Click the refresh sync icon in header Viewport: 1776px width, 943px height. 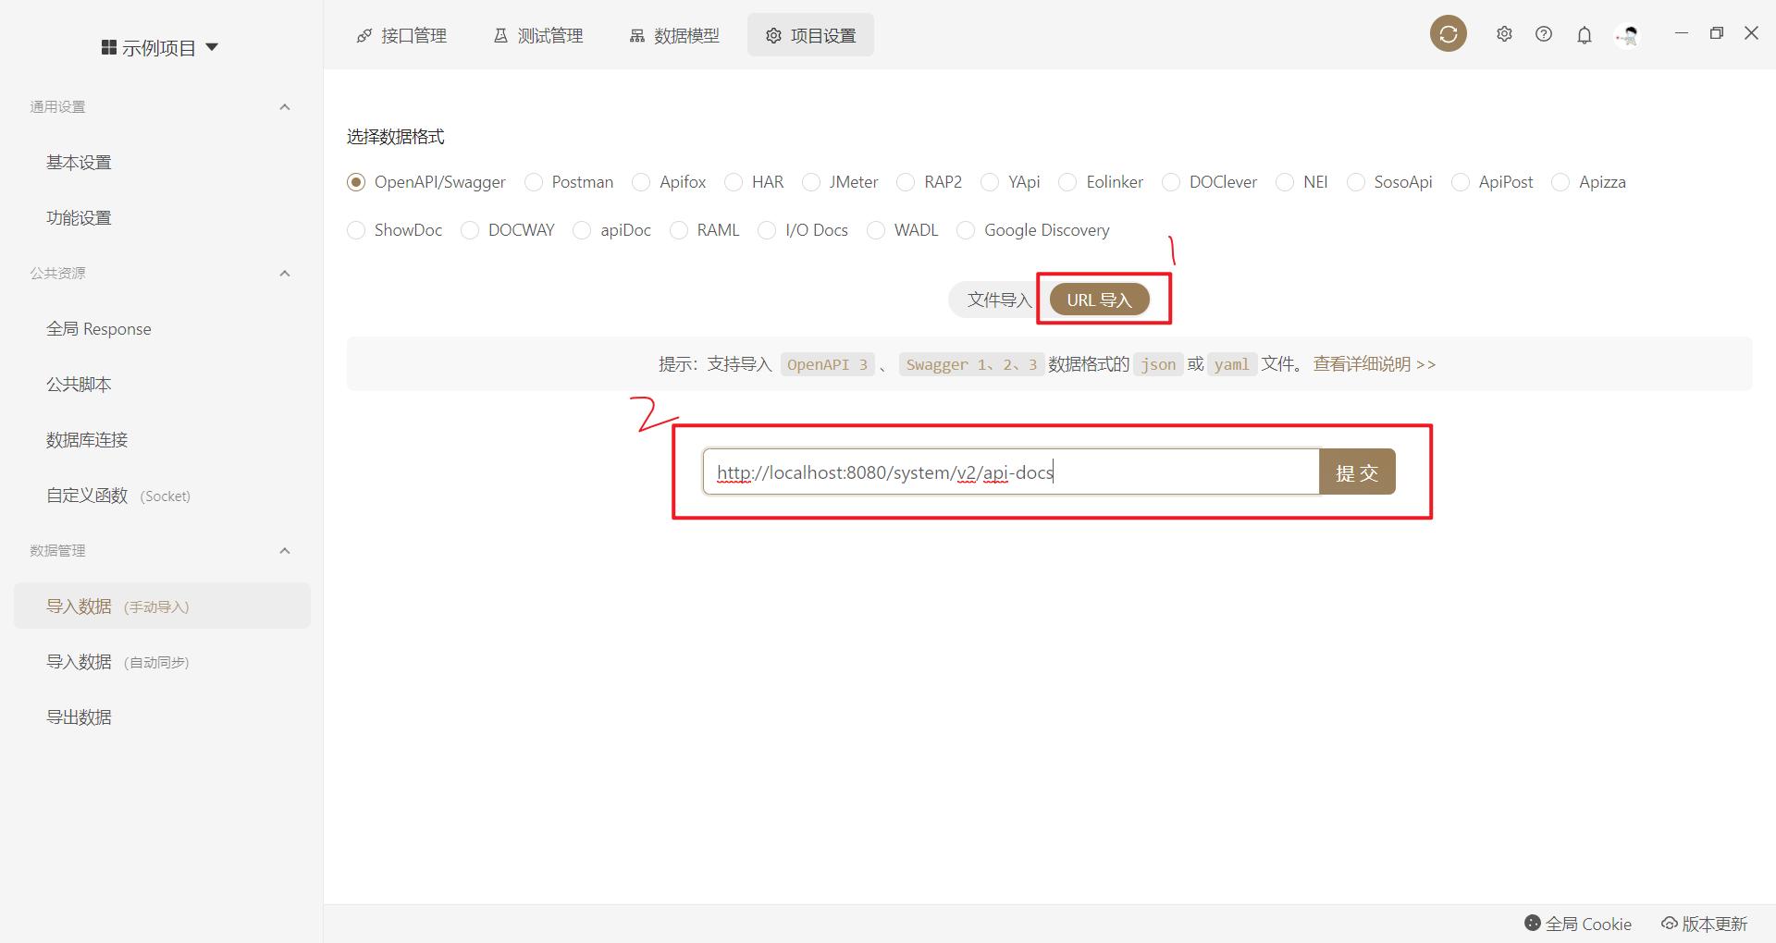click(x=1449, y=34)
